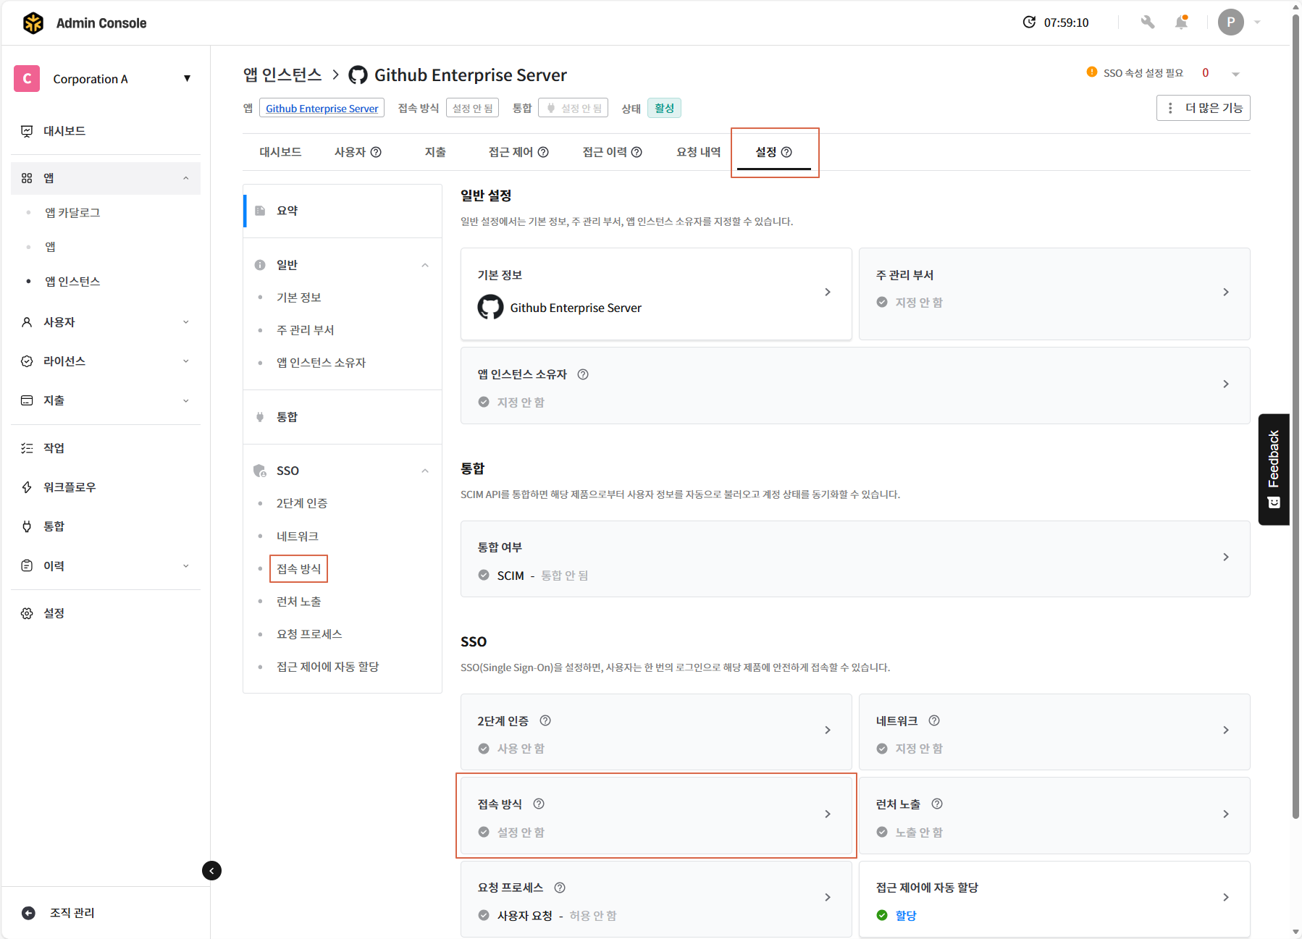This screenshot has height=939, width=1302.
Task: Click help icon beside 앱 인스턴스 소유자
Action: click(x=583, y=374)
